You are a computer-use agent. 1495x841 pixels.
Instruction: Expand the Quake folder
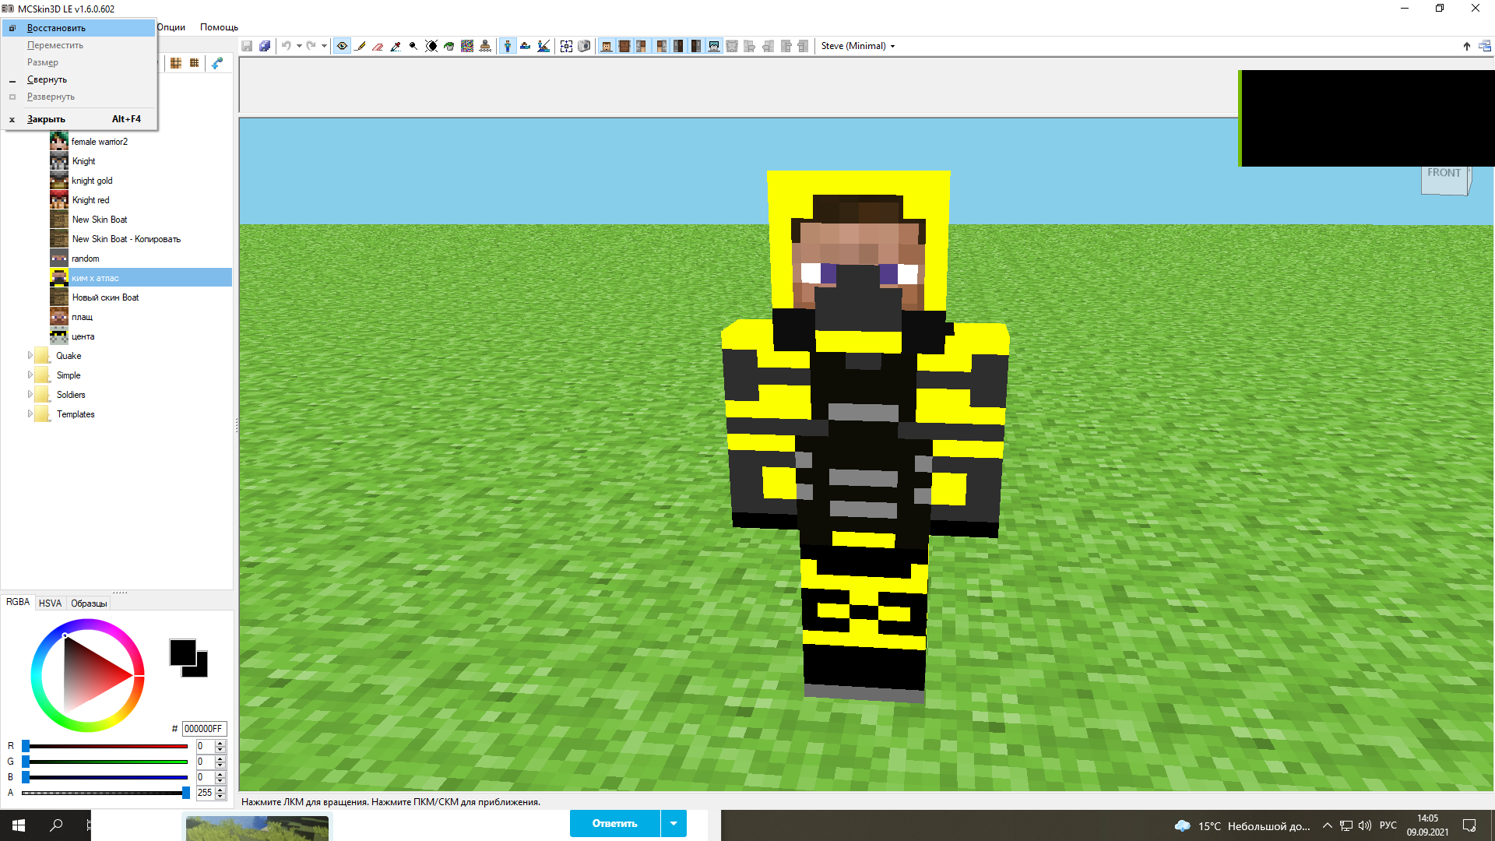30,356
